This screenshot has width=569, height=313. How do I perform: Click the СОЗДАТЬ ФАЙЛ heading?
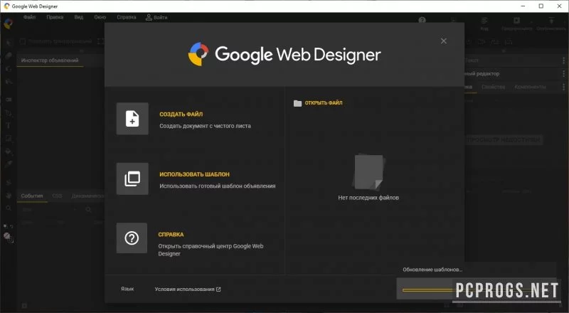pyautogui.click(x=181, y=115)
